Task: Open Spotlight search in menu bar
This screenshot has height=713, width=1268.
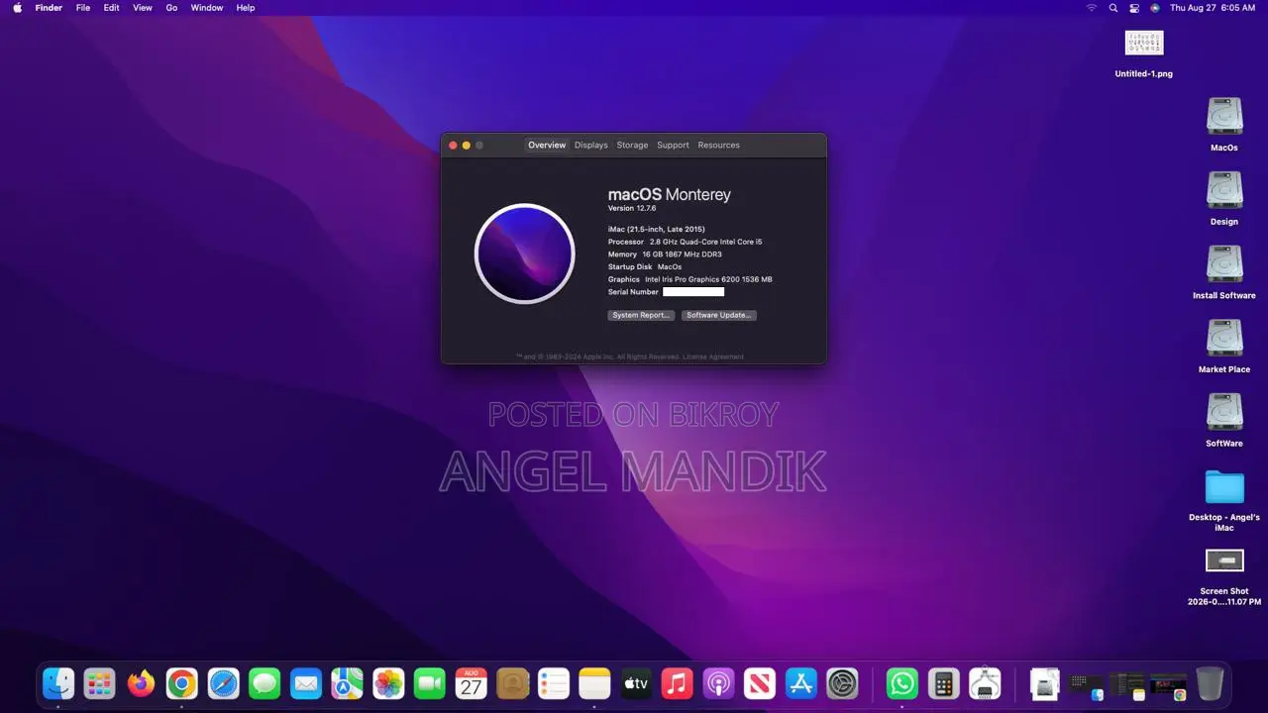Action: click(1113, 7)
